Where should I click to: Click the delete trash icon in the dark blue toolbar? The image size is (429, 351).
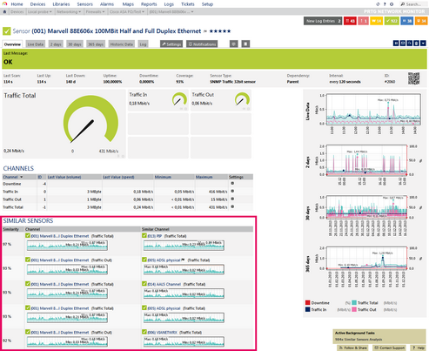tap(416, 44)
